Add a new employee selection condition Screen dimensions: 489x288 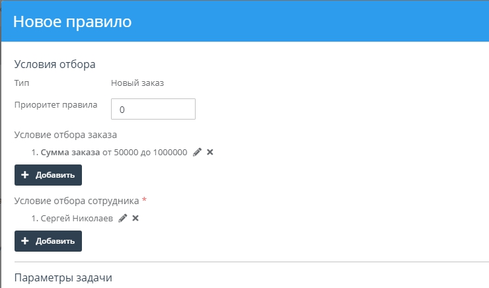point(48,241)
